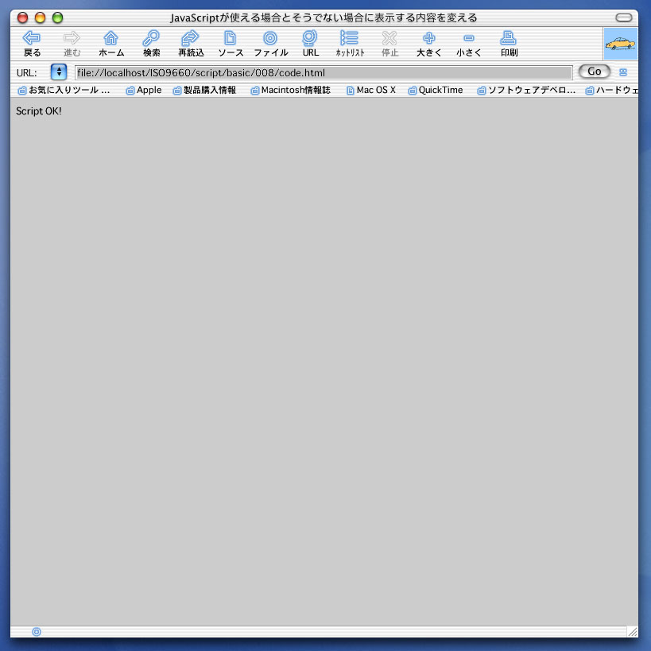651x651 pixels.
Task: Toggle the toolbar pill button in title bar
Action: click(x=624, y=17)
